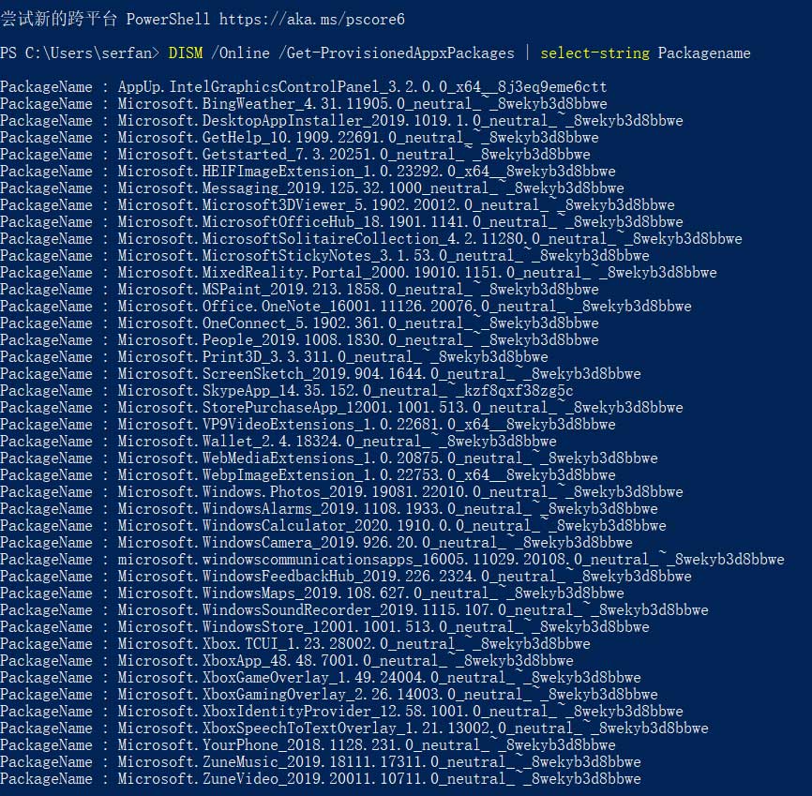
Task: Click the Microsoft.Messaging package name
Action: click(370, 188)
